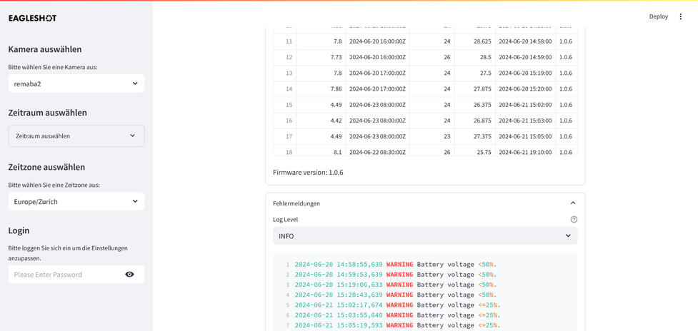Image resolution: width=698 pixels, height=331 pixels.
Task: Click the Deploy button
Action: coord(658,16)
